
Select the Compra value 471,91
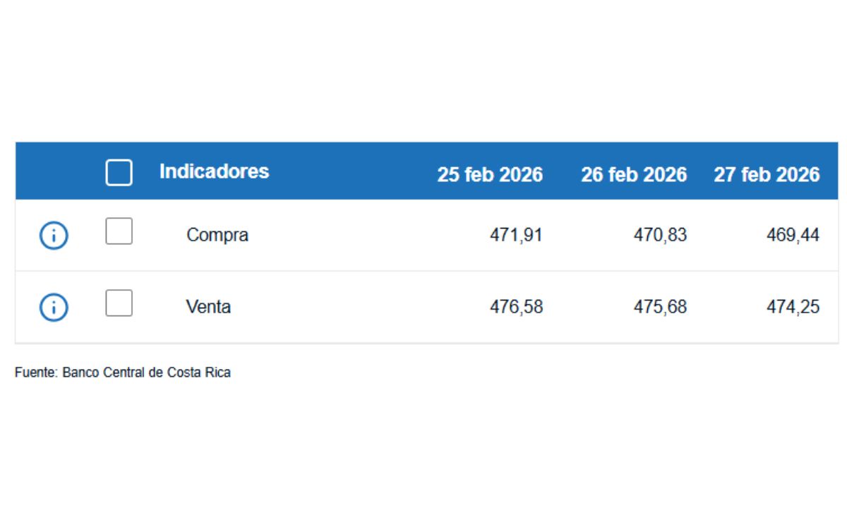click(517, 235)
